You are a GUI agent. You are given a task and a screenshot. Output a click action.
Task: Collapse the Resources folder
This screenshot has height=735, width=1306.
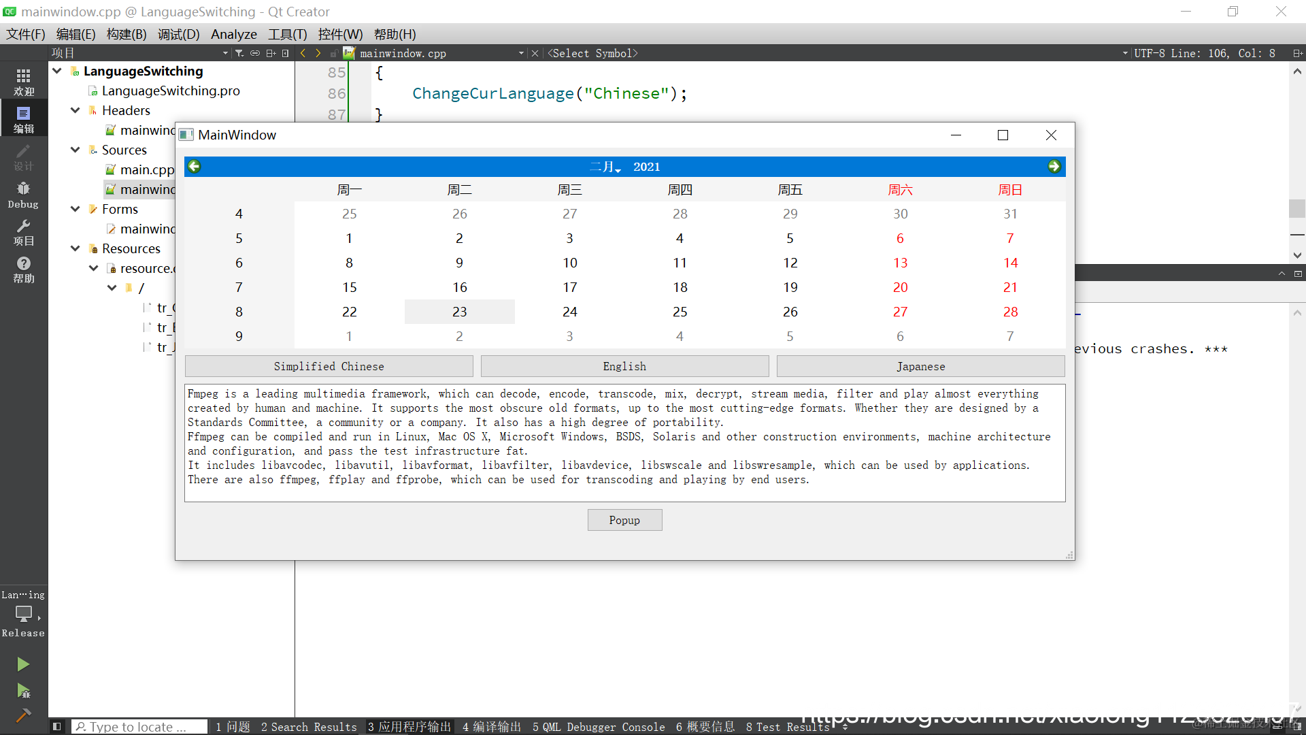pos(76,248)
